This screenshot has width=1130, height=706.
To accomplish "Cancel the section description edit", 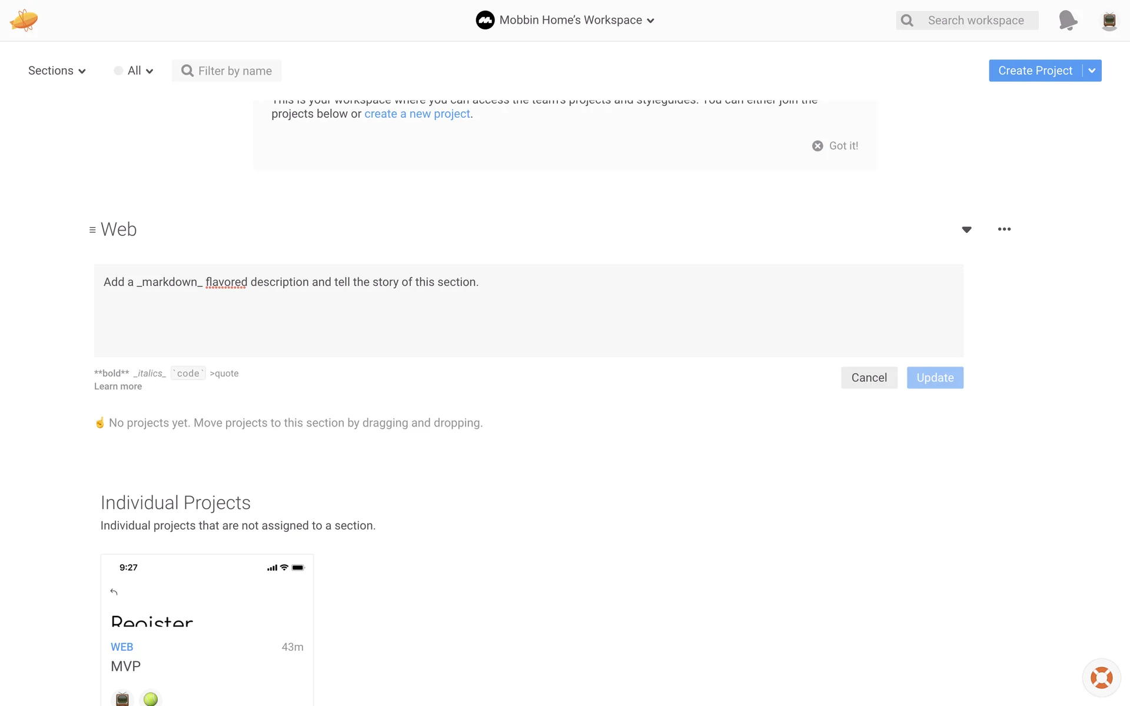I will pyautogui.click(x=869, y=378).
